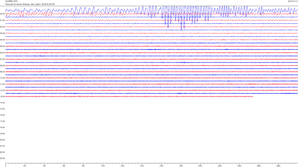
Task: Click the Presa de la Lancha location text
Action: coord(30,4)
